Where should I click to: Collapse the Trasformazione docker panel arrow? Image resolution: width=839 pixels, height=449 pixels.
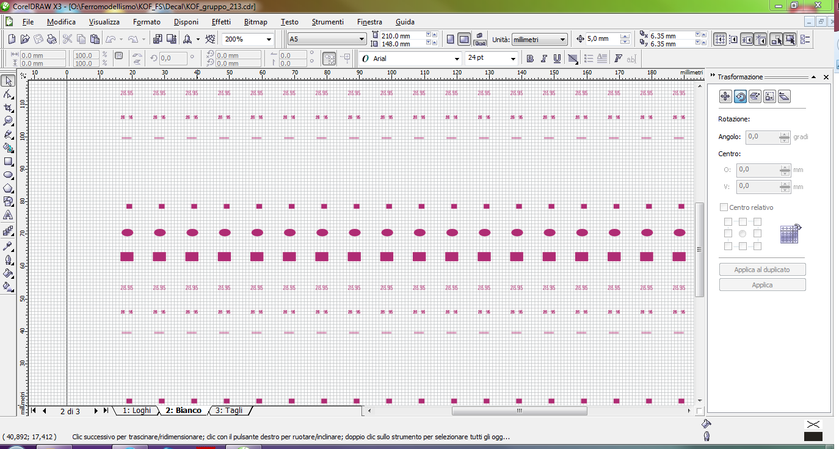tap(813, 77)
